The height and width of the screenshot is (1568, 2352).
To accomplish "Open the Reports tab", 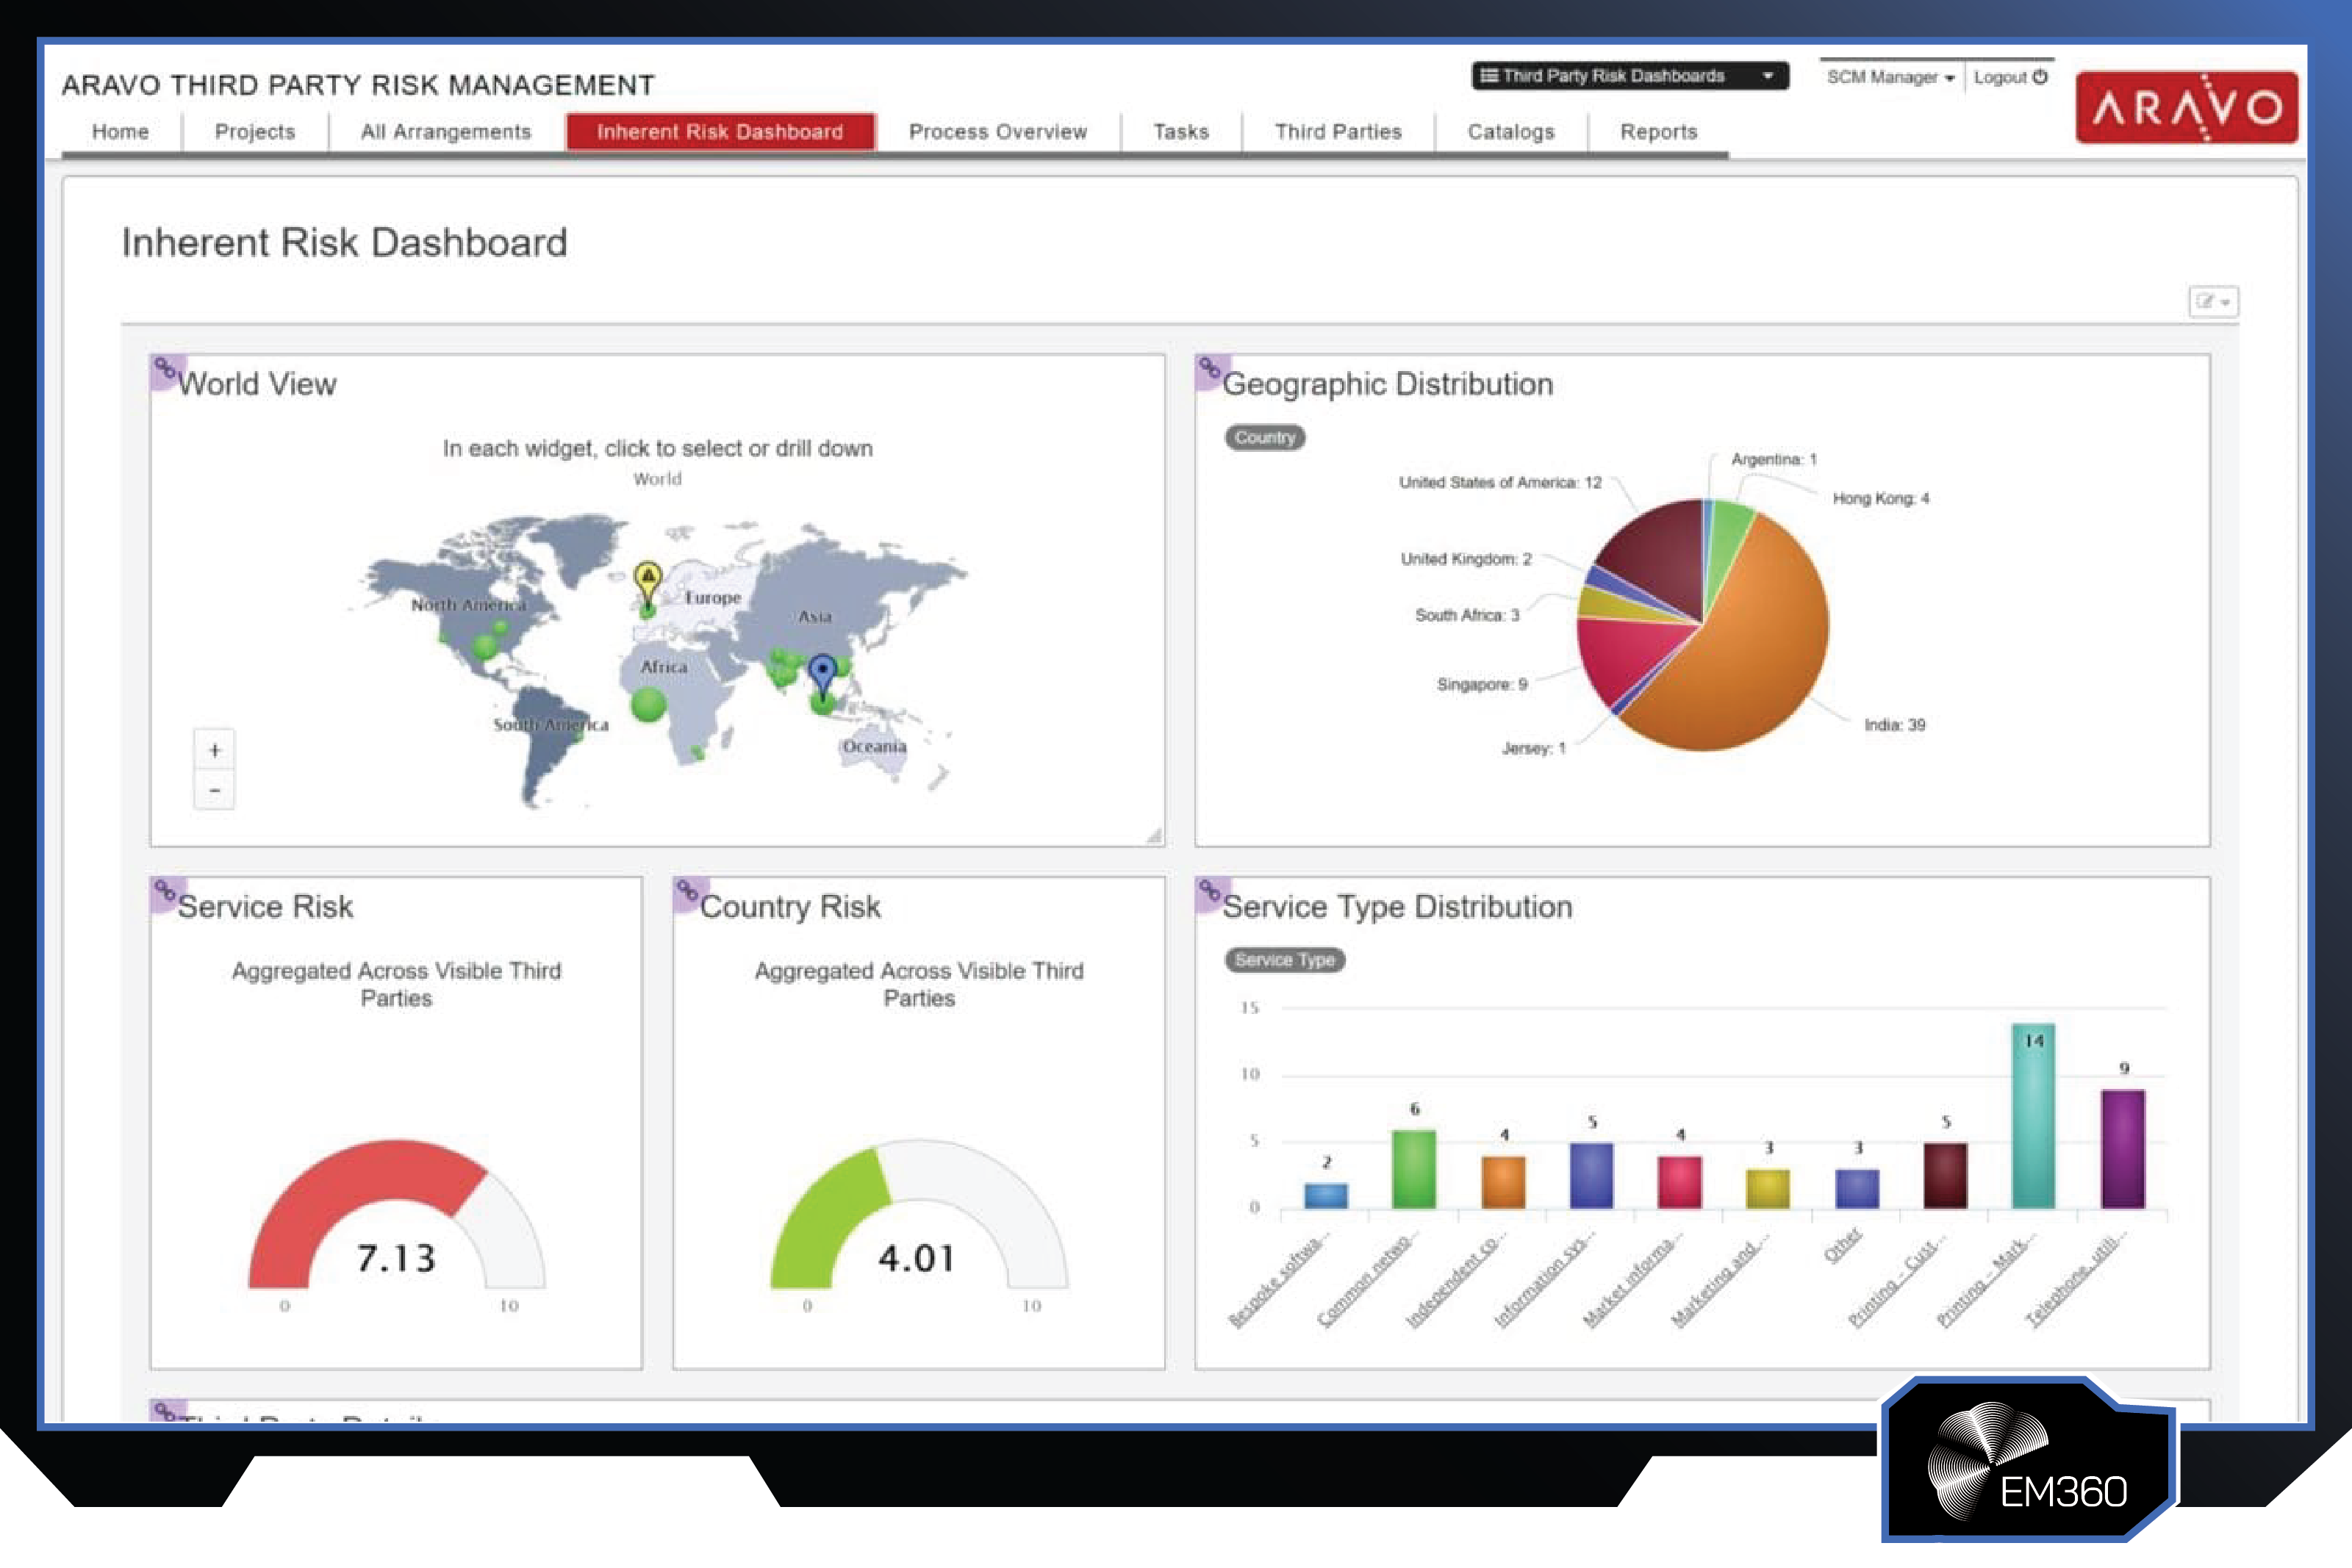I will (x=1659, y=132).
